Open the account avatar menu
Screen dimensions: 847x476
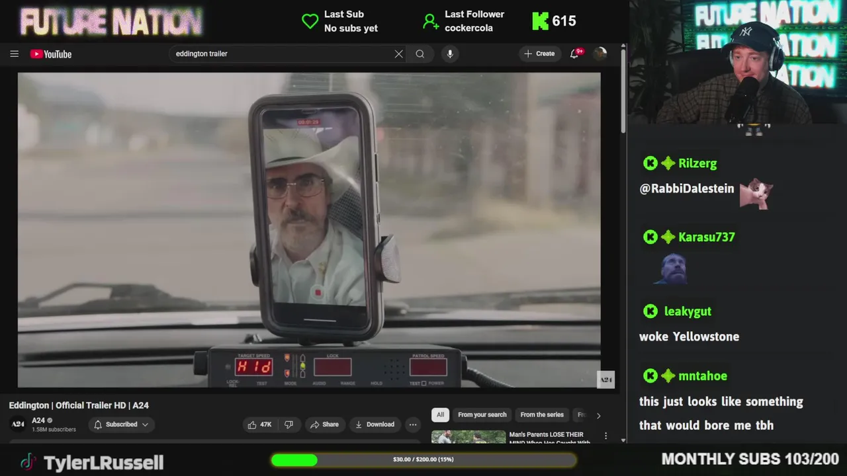coord(600,54)
